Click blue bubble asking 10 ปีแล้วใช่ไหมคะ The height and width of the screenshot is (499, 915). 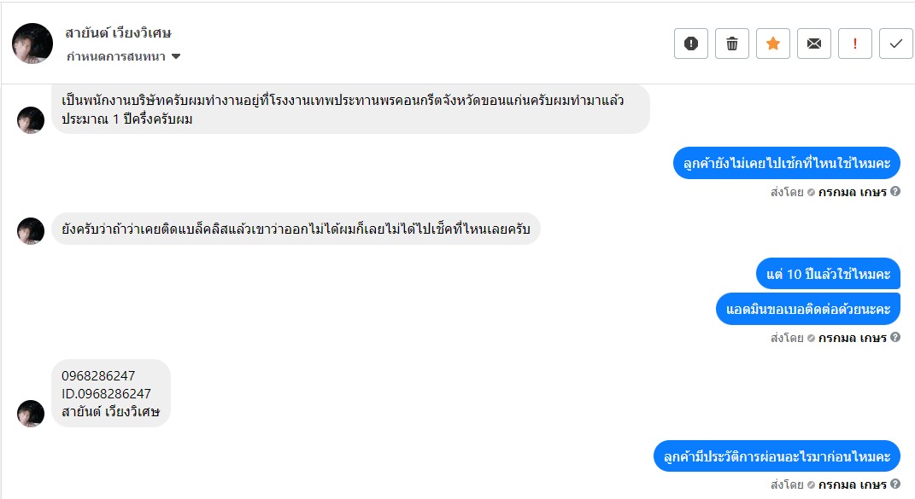[x=828, y=274]
